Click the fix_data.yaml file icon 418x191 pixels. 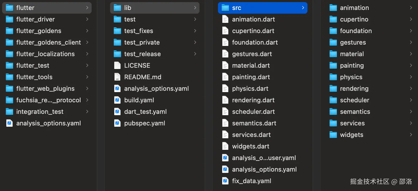tap(225, 181)
